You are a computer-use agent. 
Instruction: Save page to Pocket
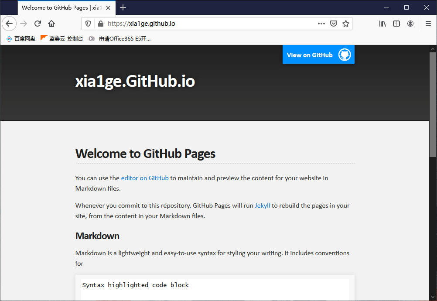(x=334, y=24)
